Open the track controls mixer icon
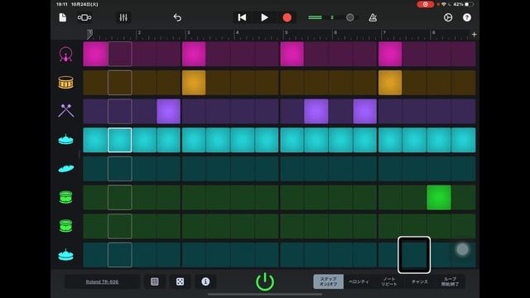 tap(123, 17)
